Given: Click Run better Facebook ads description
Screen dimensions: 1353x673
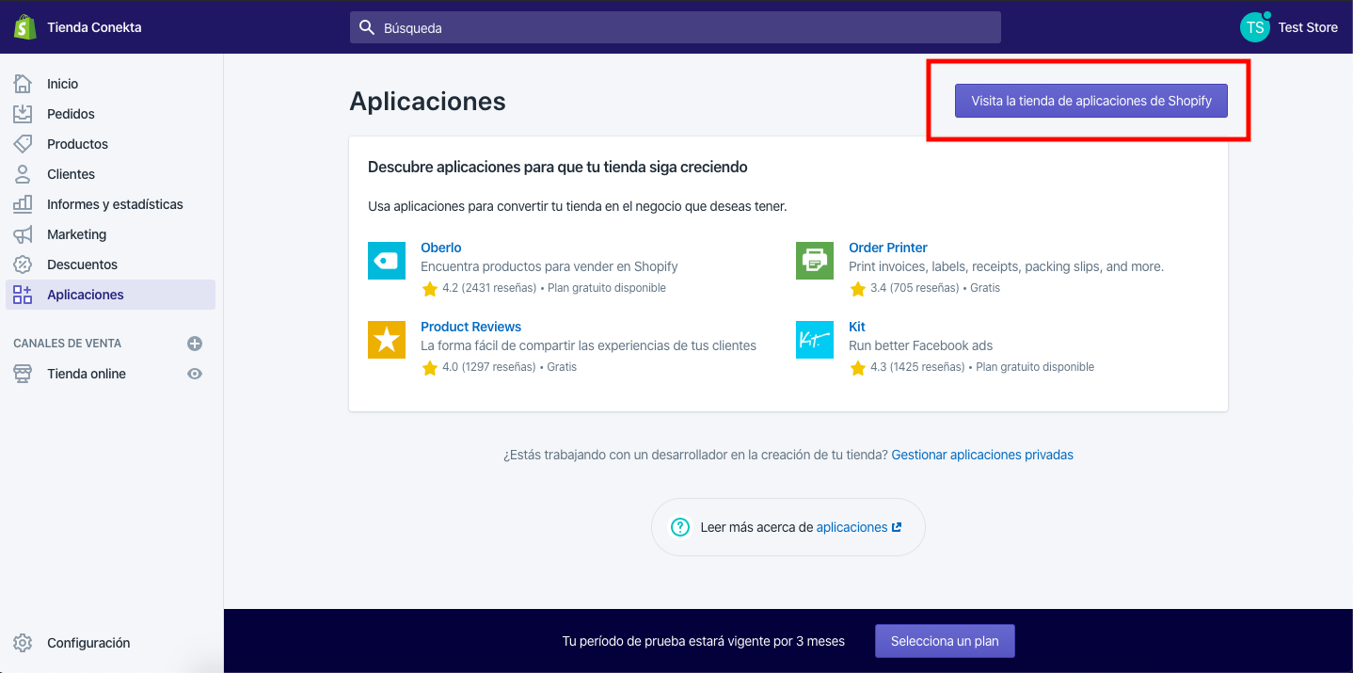Looking at the screenshot, I should point(921,345).
